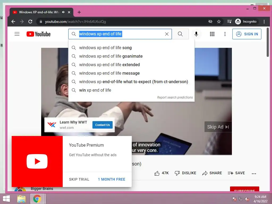Clear the search box with X icon
The height and width of the screenshot is (204, 272).
coord(167,34)
